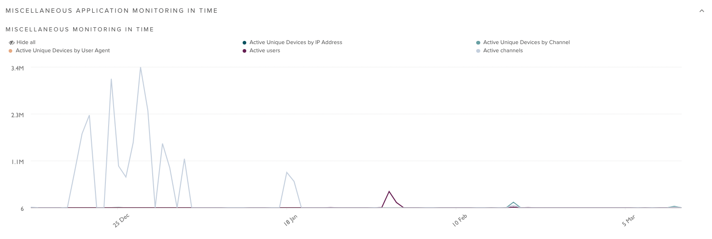Toggle the Active users legend entry

(x=261, y=50)
